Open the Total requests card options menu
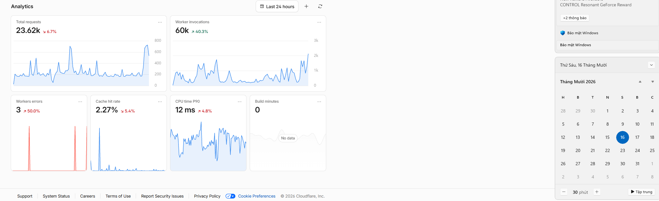Screen dimensions: 659x201 tap(160, 22)
